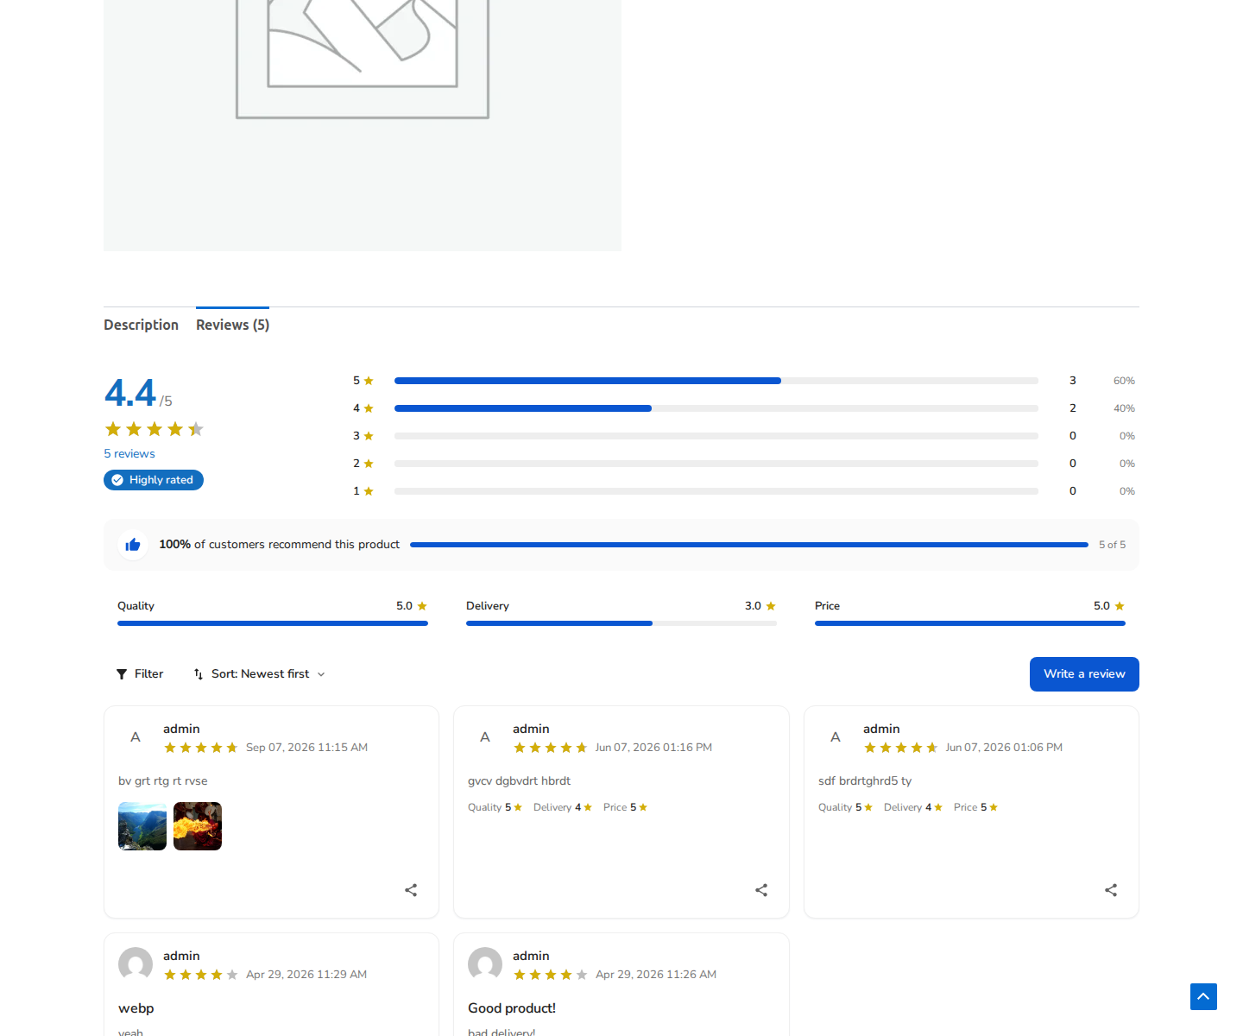Click 'sdf brdrtghrd5 ty' review text
This screenshot has width=1243, height=1036.
[865, 781]
